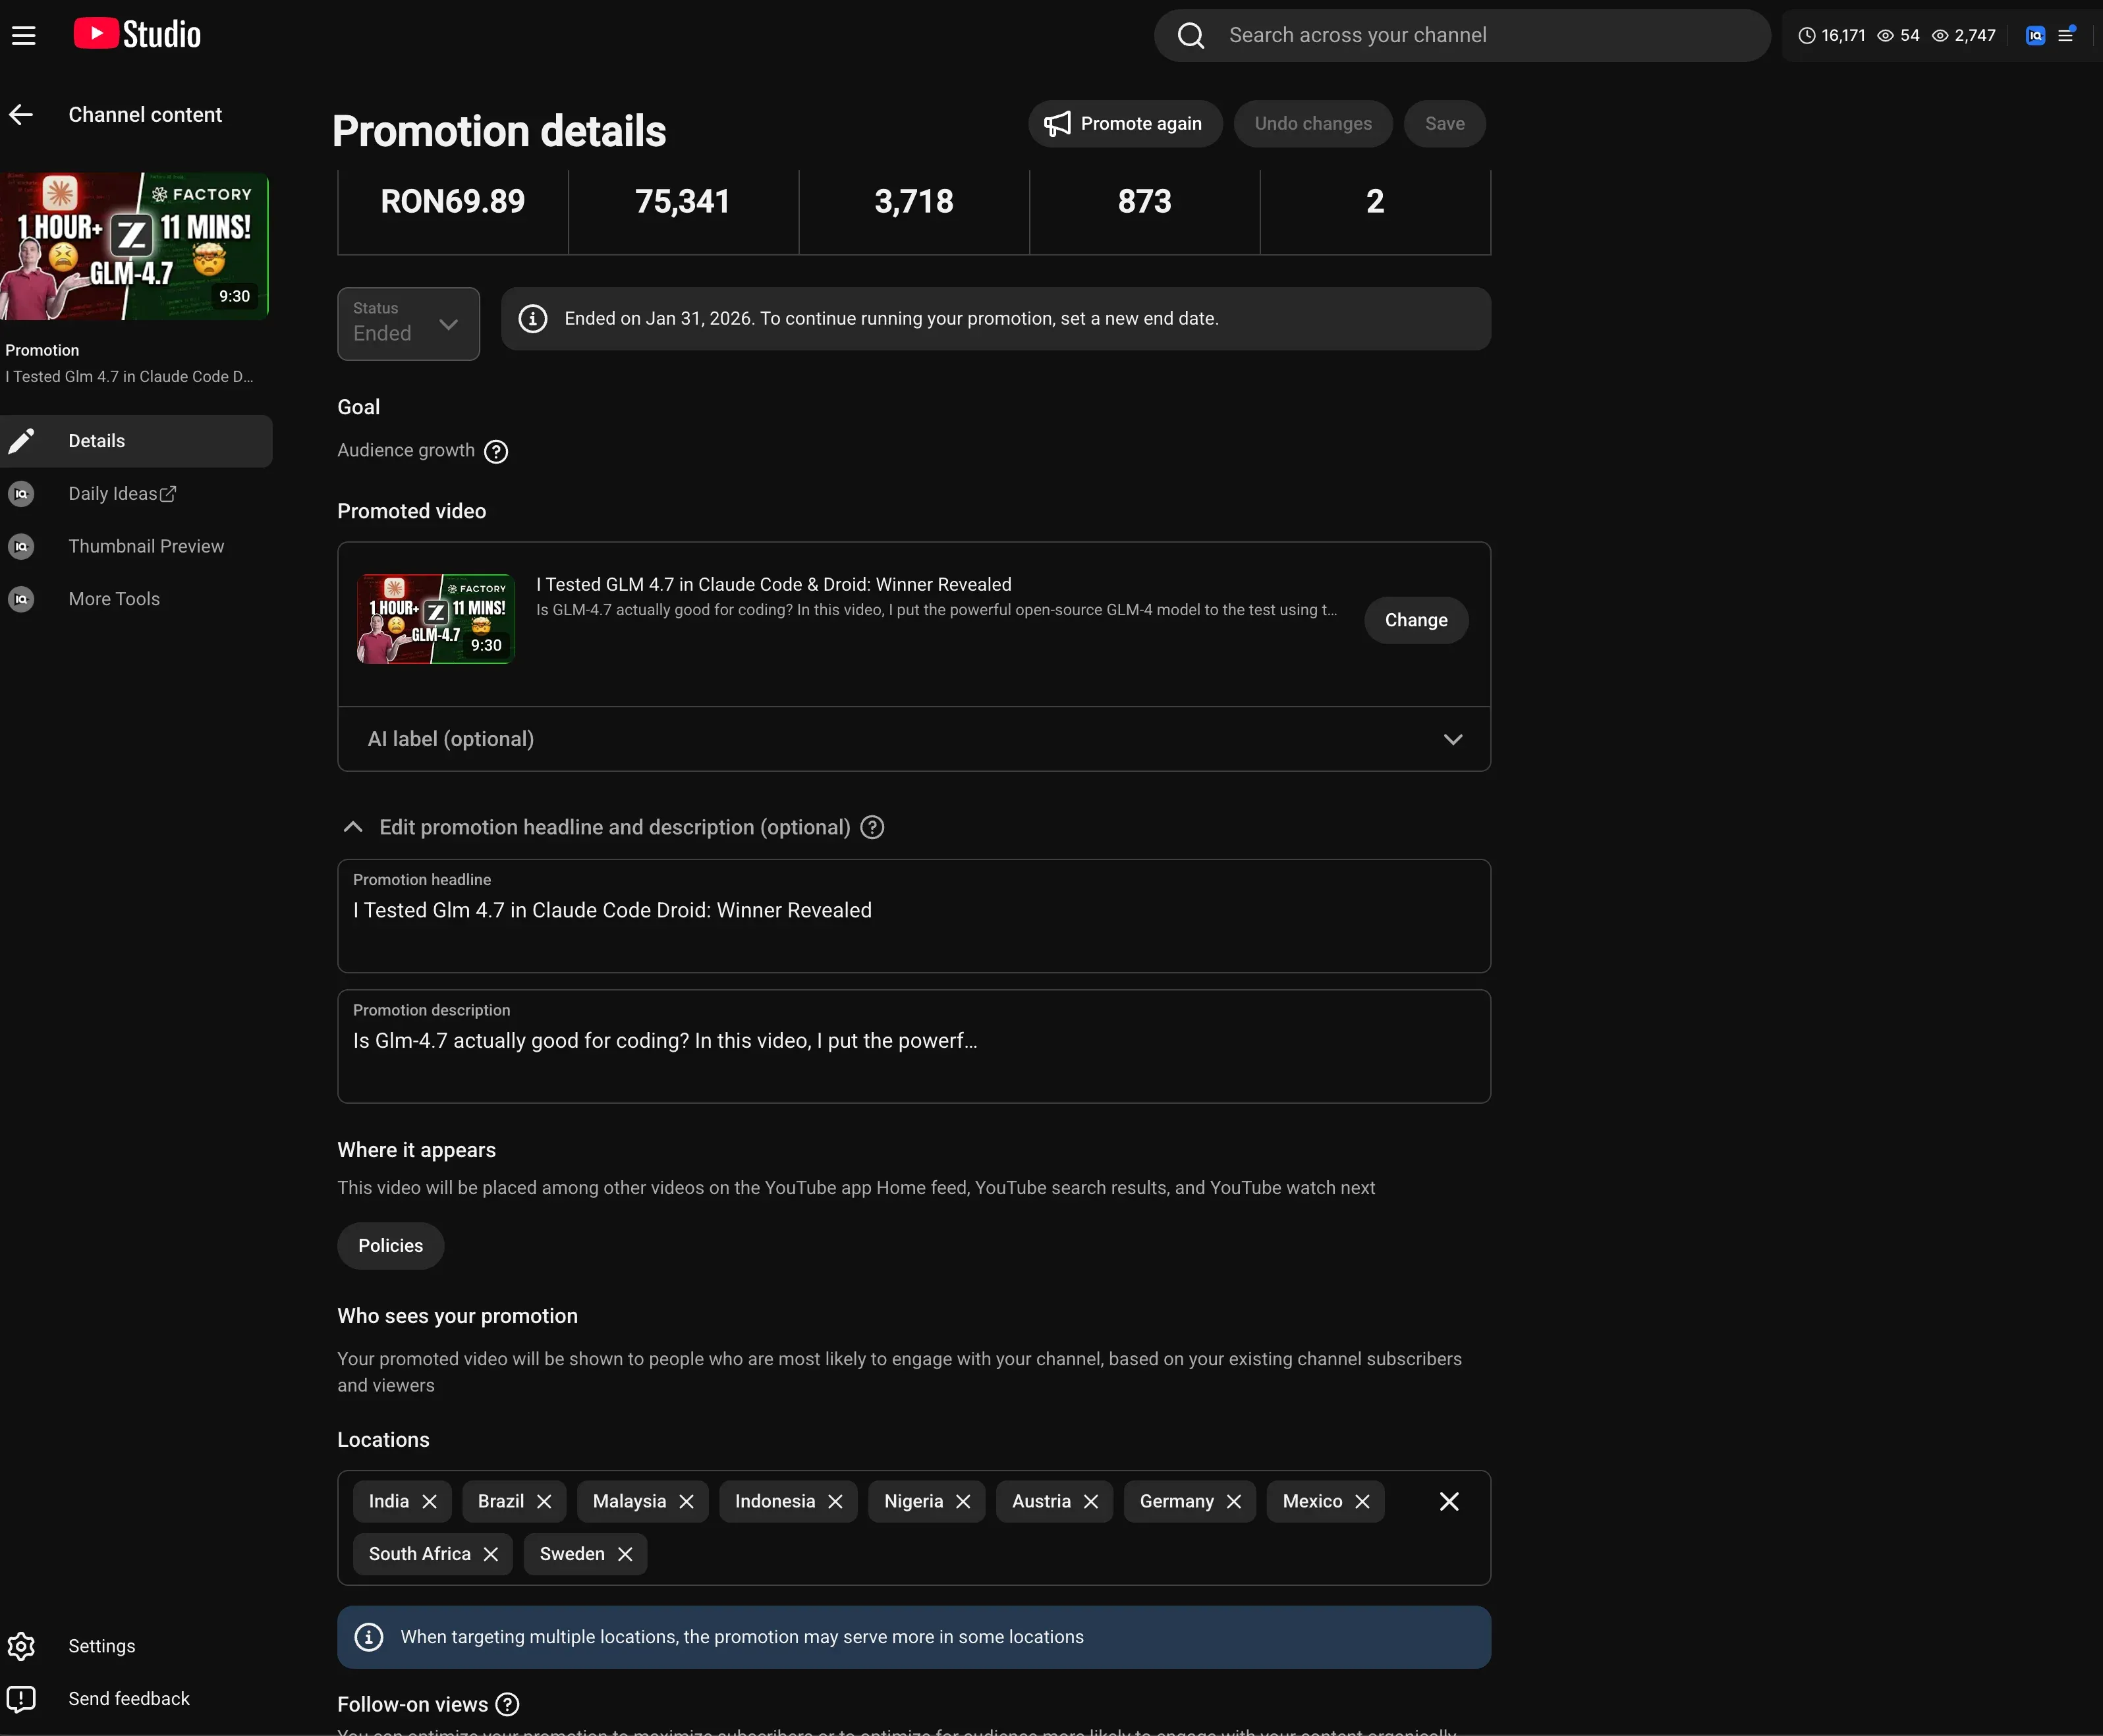Screen dimensions: 2103x1736
Task: Select Details in the sidebar
Action: tap(136, 441)
